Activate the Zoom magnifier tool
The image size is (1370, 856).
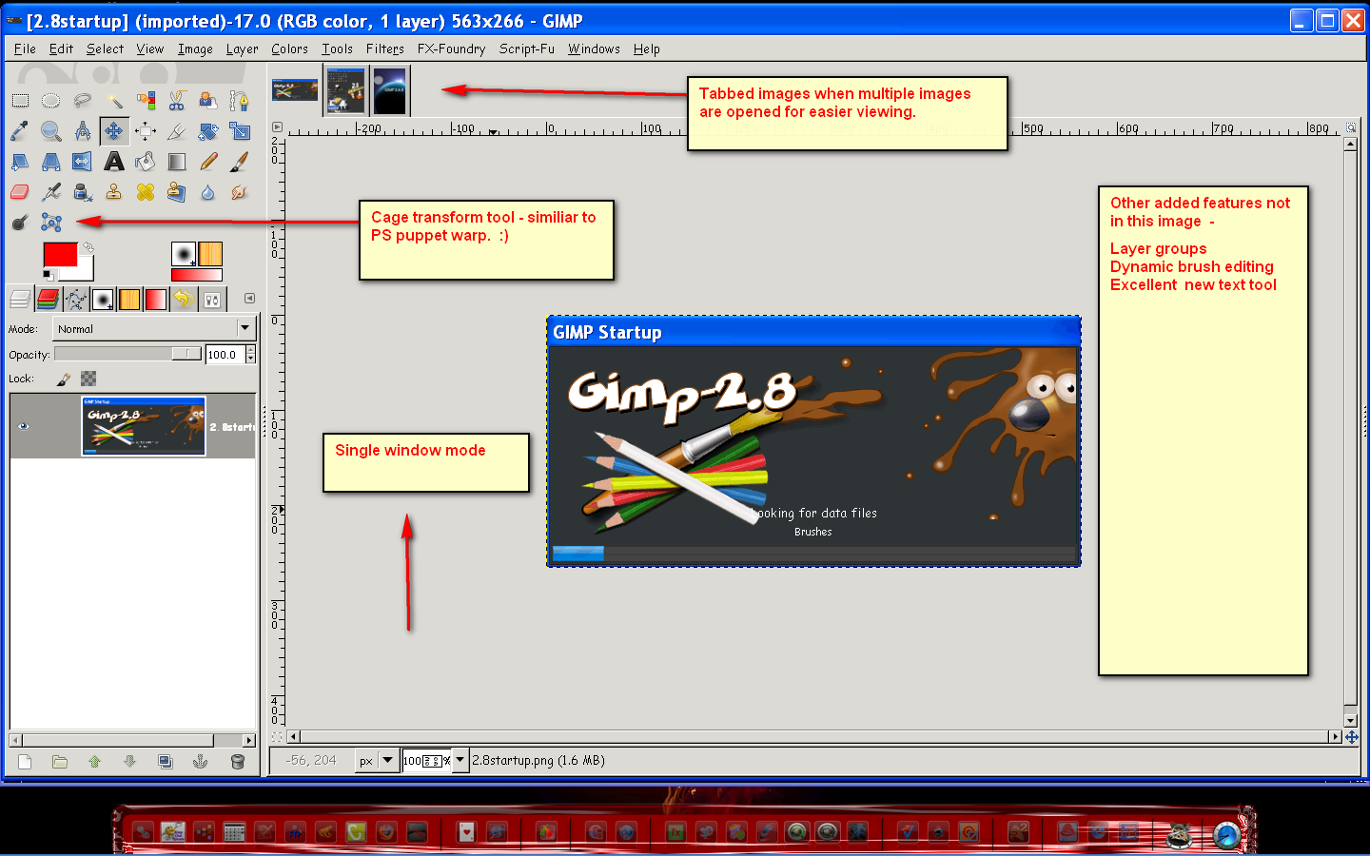point(51,131)
